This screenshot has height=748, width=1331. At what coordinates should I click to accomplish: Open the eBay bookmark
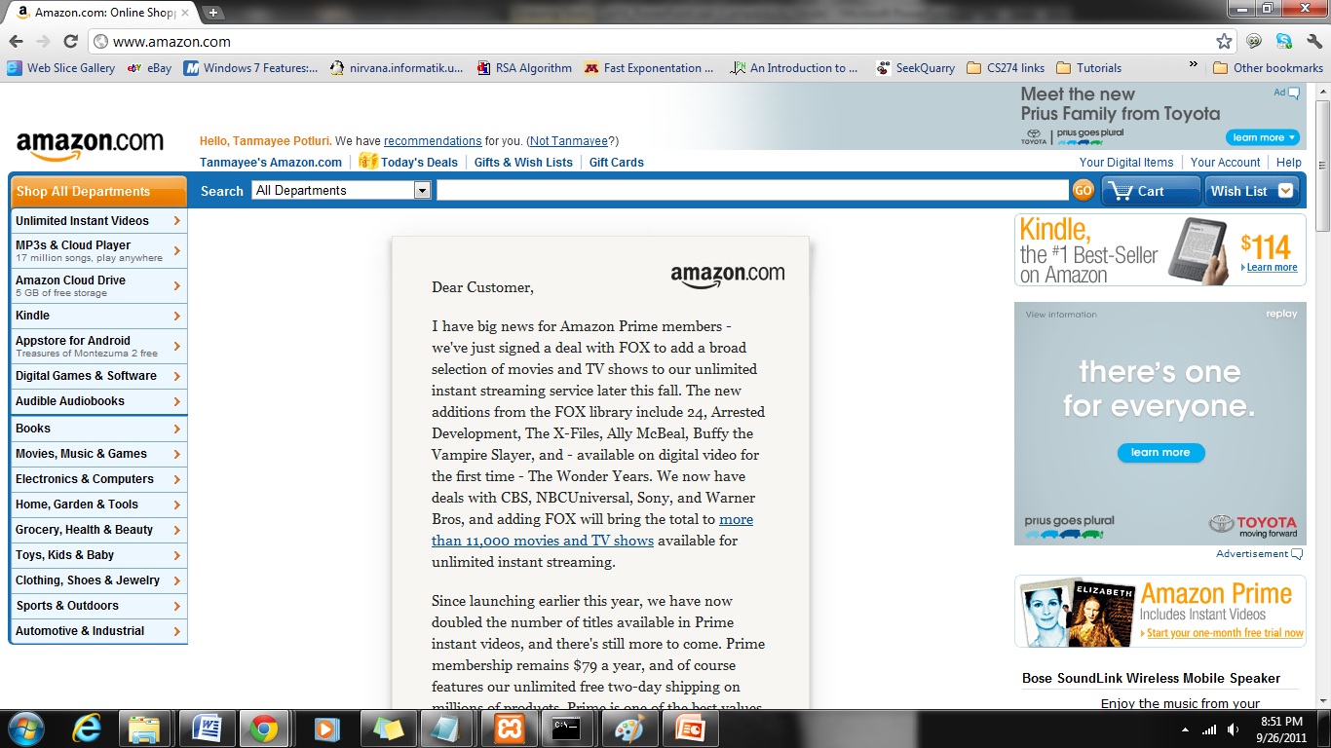pos(149,68)
